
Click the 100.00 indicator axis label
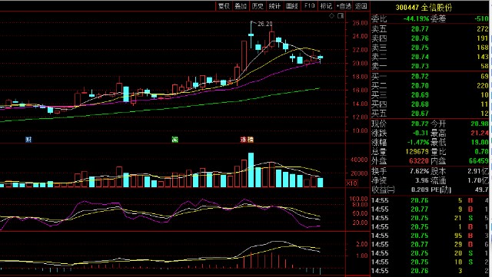(359, 199)
